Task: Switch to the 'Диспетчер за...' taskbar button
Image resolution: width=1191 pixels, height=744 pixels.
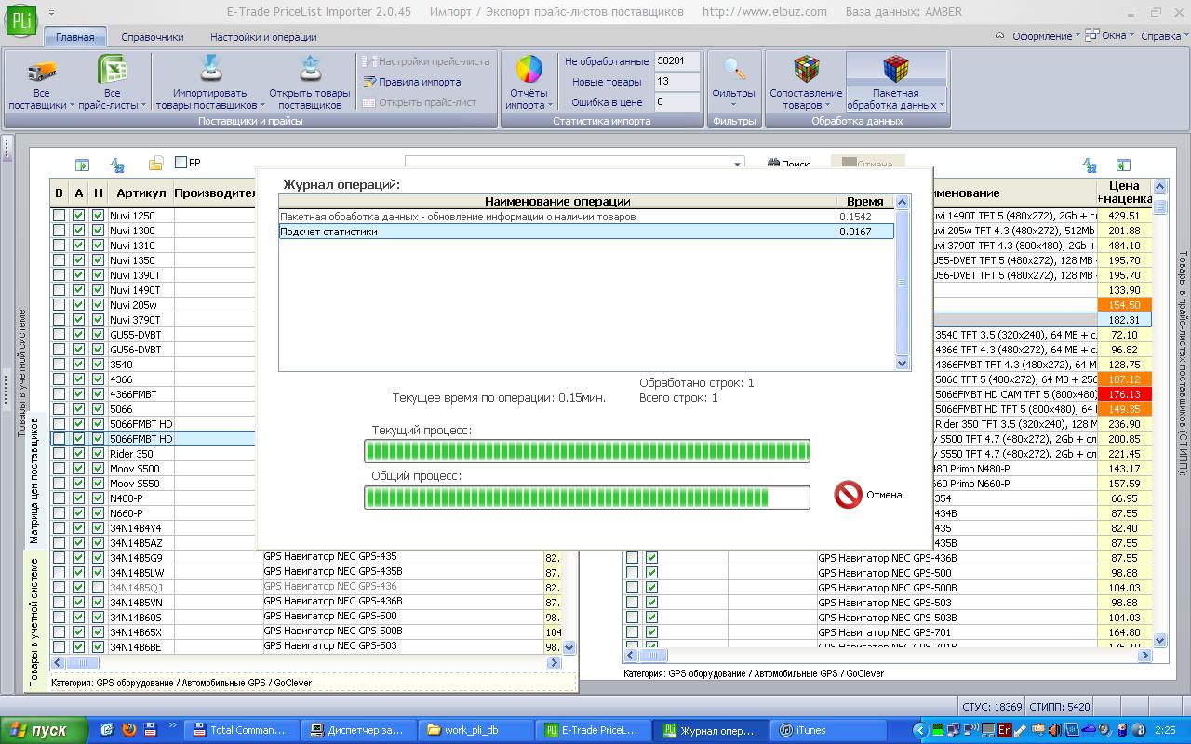Action: tap(359, 730)
